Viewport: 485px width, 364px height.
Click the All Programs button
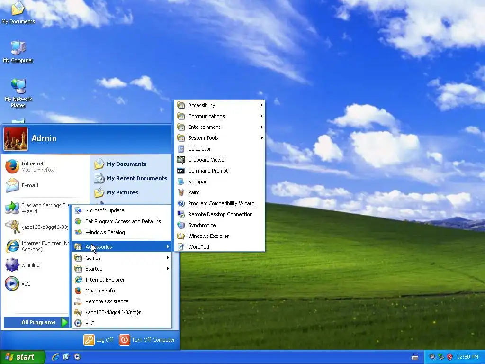coord(36,322)
